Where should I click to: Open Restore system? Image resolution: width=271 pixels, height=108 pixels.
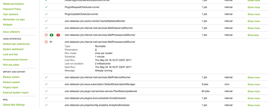point(11,82)
